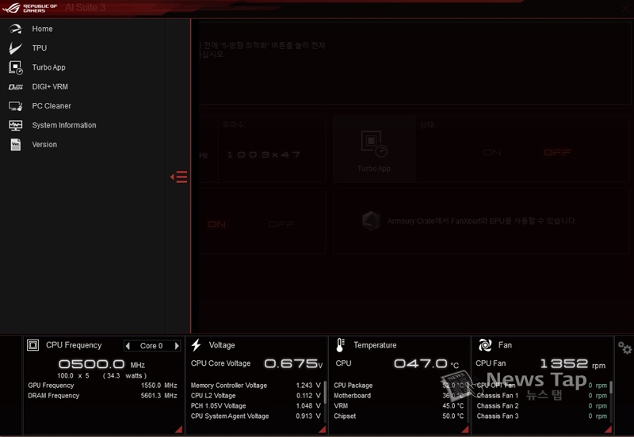Viewport: 634px width, 437px height.
Task: Expand the CPU Frequency panel corner triangle
Action: pyautogui.click(x=178, y=429)
